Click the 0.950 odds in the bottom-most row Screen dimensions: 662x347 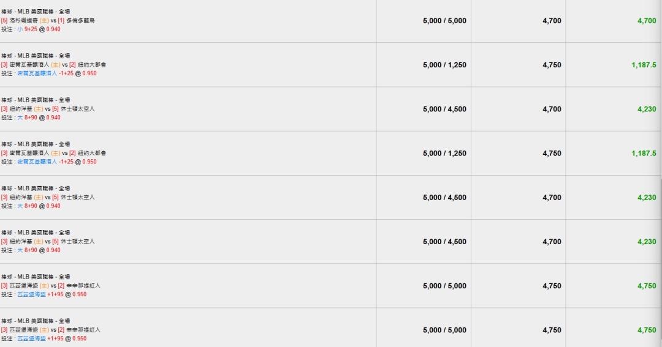[79, 338]
